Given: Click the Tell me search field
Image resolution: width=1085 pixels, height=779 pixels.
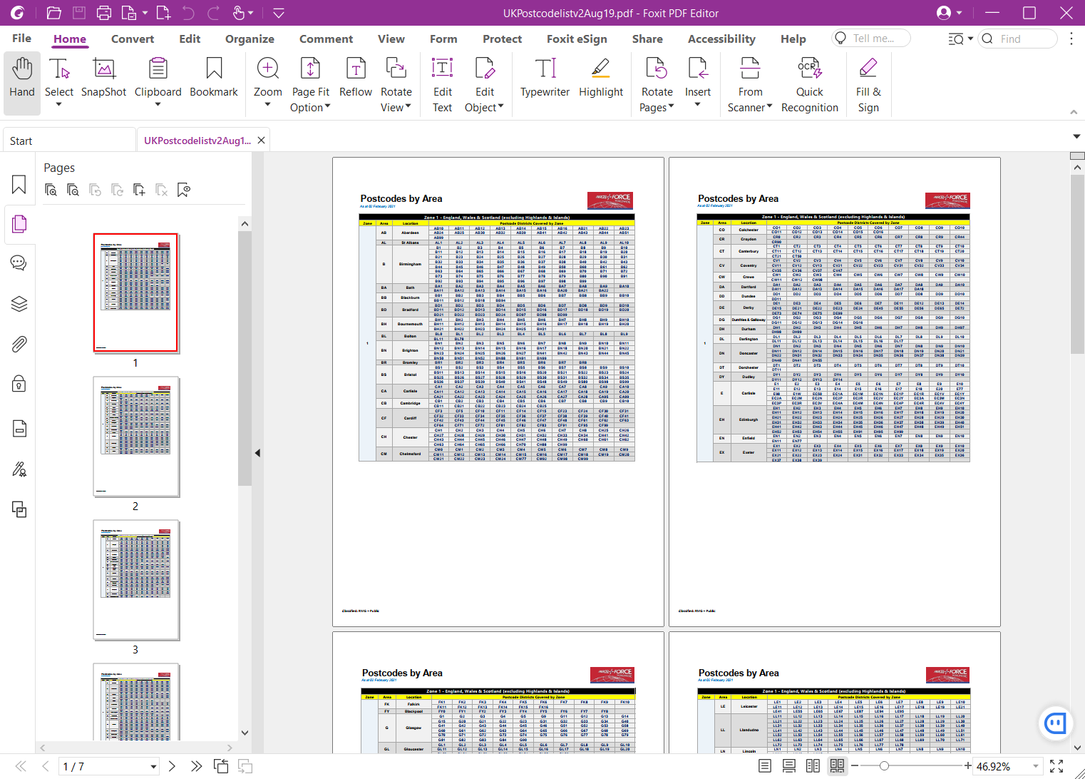Looking at the screenshot, I should [871, 39].
